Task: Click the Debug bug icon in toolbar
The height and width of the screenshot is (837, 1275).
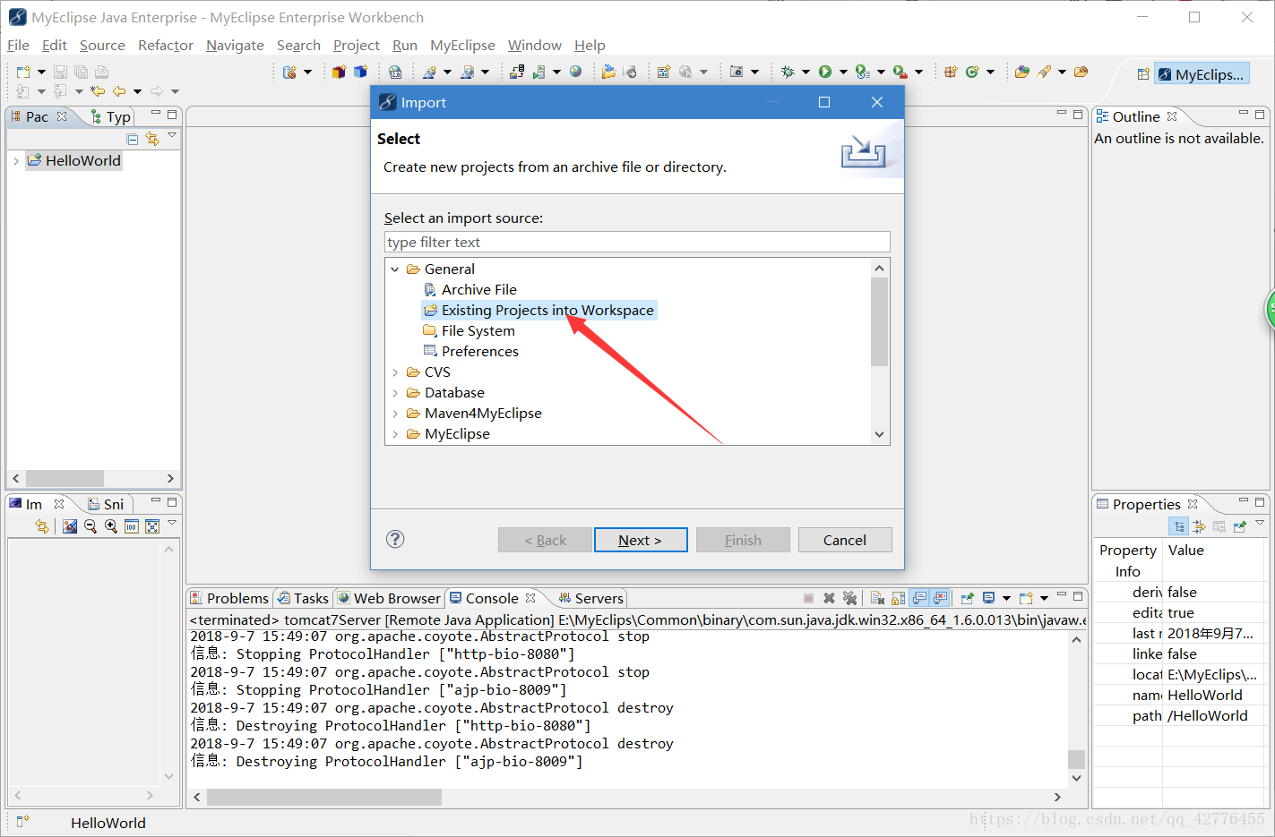Action: 788,72
